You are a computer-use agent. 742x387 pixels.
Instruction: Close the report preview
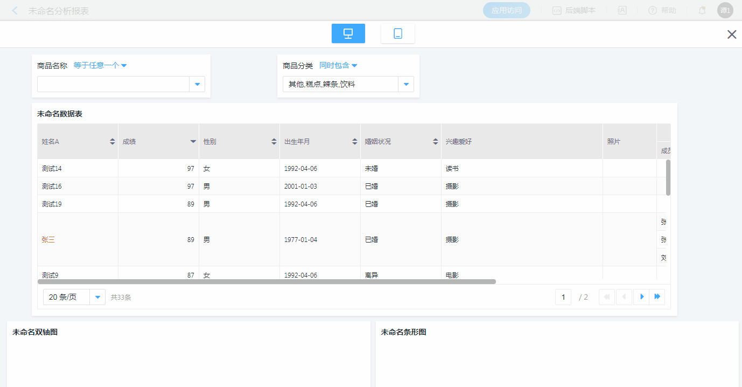732,34
